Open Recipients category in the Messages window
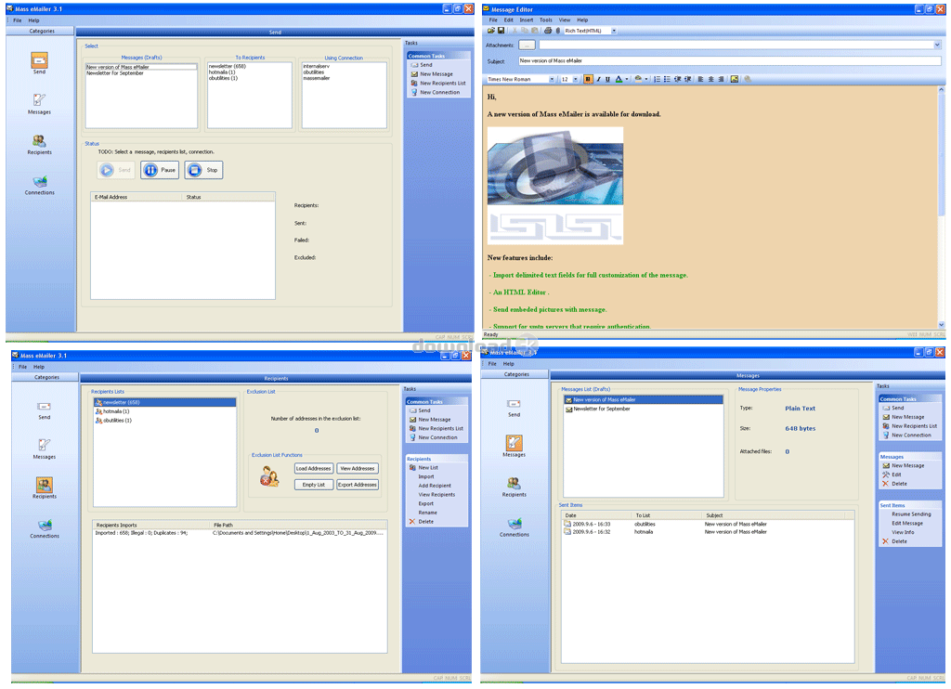The image size is (951, 689). (515, 484)
